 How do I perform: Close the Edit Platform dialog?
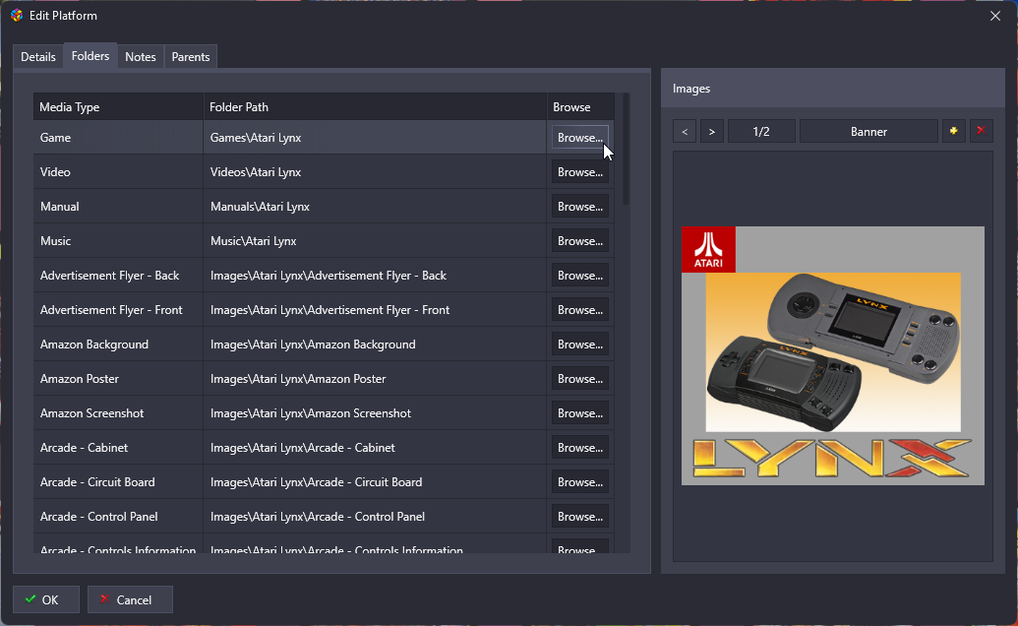[995, 16]
